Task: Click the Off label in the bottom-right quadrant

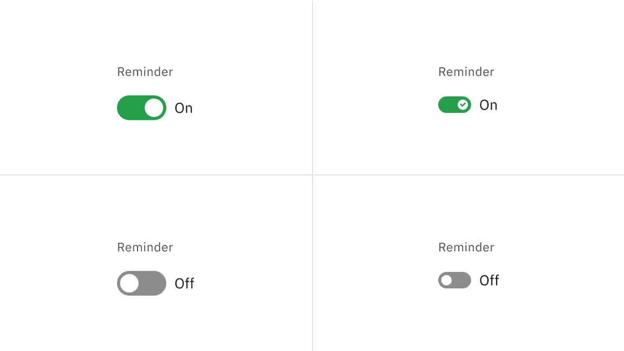Action: click(490, 280)
